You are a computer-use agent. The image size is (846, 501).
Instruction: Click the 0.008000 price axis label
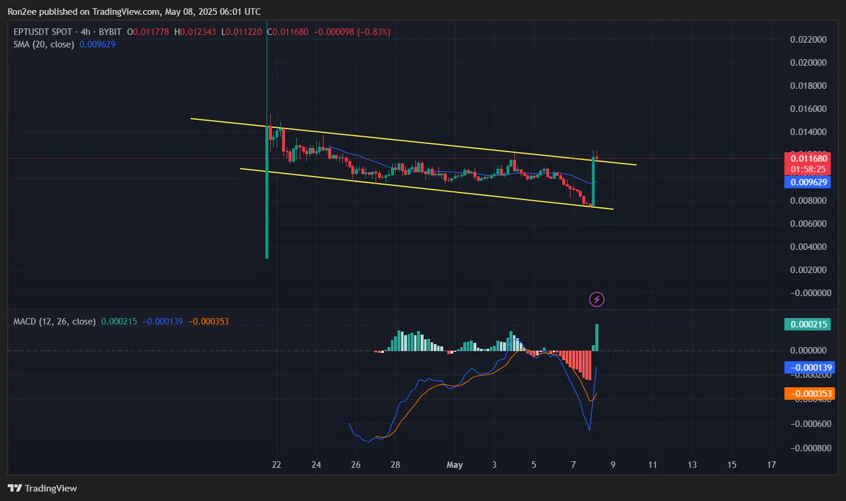(808, 201)
